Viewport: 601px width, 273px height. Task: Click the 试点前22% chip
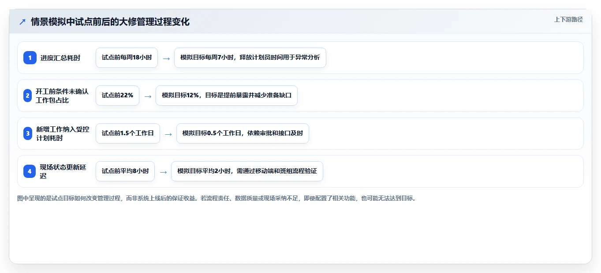coord(117,96)
